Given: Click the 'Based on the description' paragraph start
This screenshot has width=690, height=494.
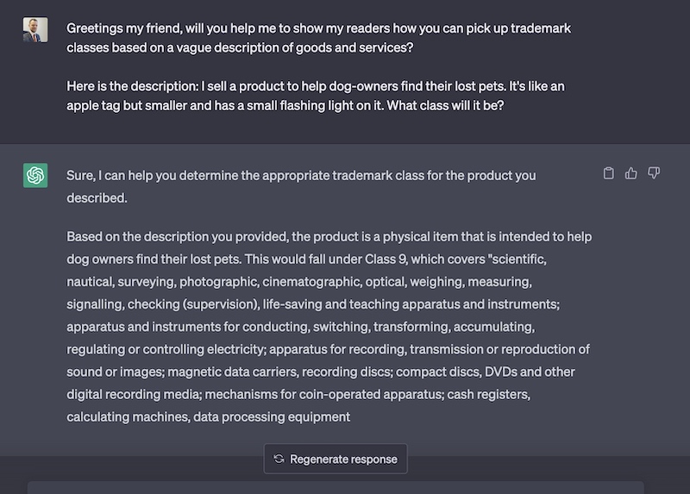Looking at the screenshot, I should (x=149, y=237).
